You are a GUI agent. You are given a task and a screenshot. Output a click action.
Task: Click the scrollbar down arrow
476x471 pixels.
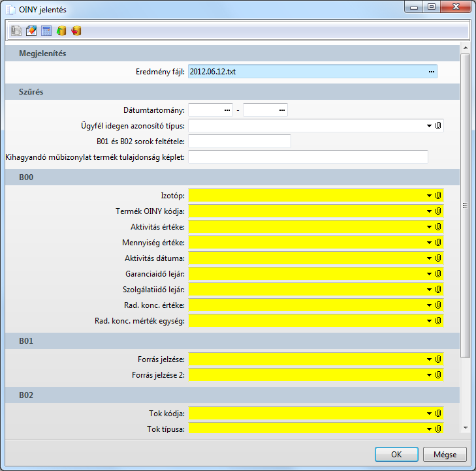click(465, 428)
